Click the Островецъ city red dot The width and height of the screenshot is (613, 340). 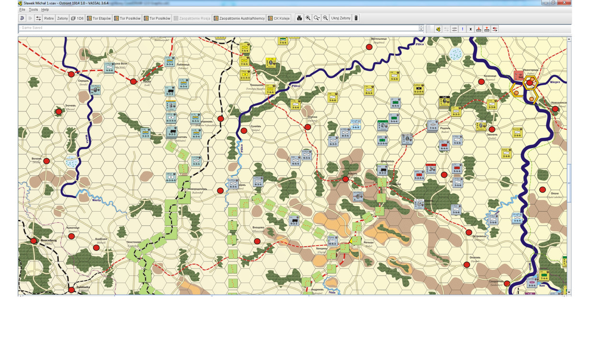pyautogui.click(x=469, y=232)
